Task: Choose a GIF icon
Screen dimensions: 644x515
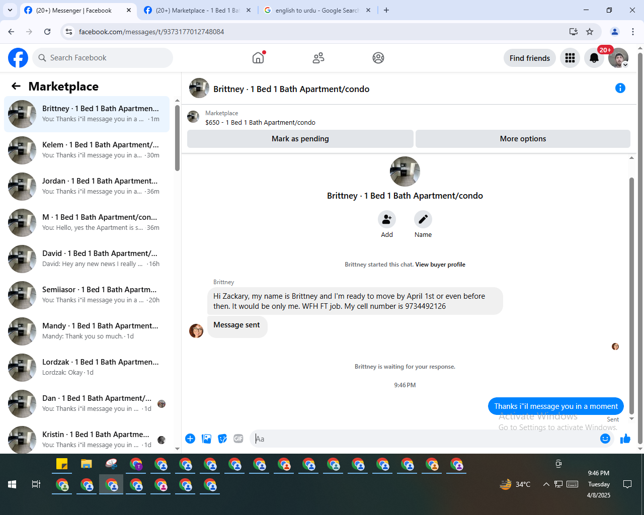Action: click(x=238, y=439)
